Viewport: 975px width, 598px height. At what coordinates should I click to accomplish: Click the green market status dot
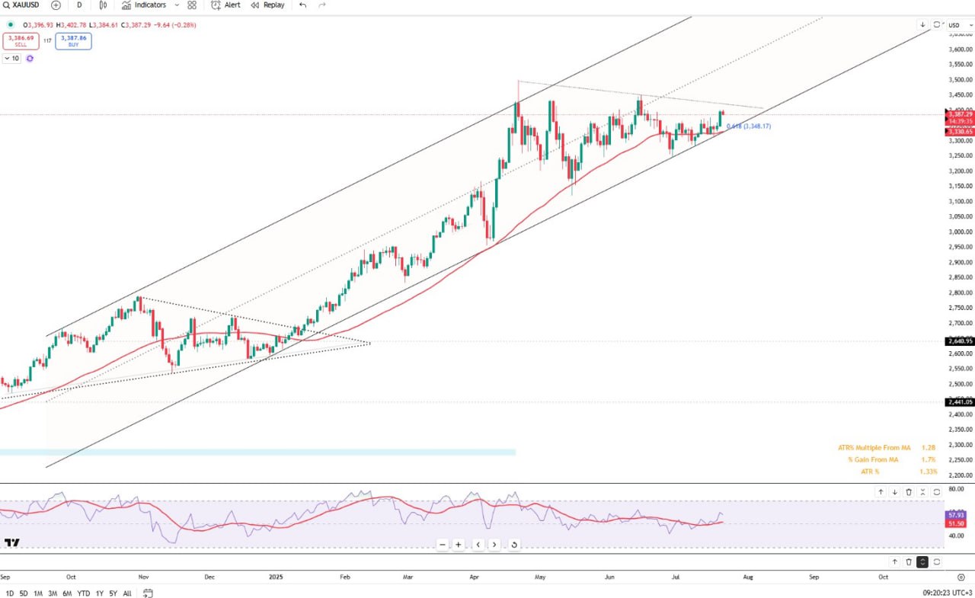coord(10,24)
